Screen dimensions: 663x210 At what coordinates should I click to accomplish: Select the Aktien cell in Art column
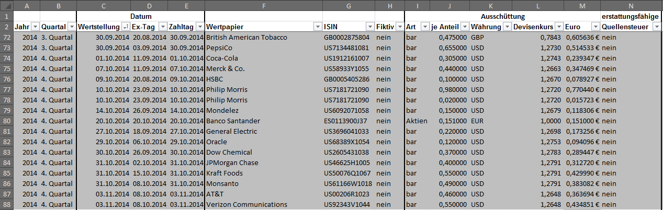click(417, 121)
